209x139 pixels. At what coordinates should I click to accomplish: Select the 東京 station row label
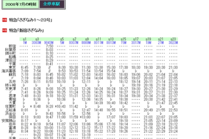tap(12, 67)
